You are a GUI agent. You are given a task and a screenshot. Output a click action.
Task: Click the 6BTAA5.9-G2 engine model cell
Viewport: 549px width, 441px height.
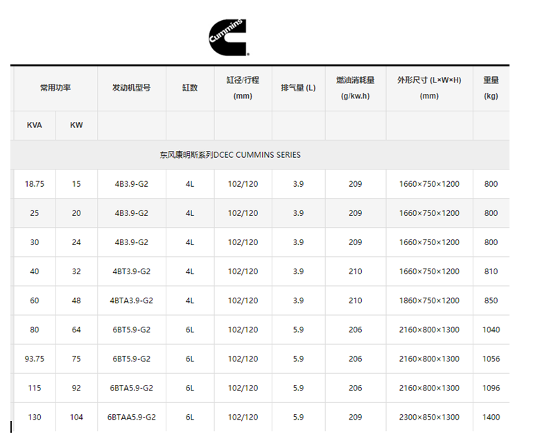[131, 417]
